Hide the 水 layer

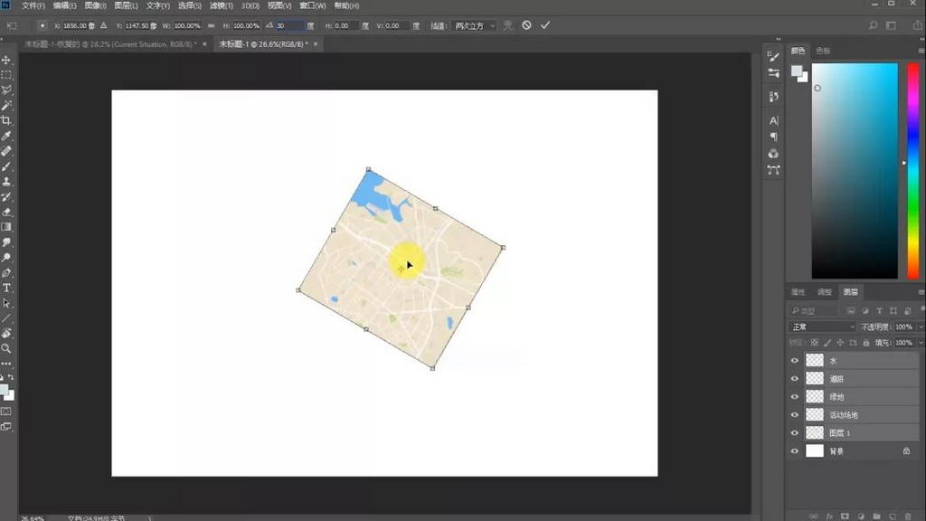coord(795,360)
